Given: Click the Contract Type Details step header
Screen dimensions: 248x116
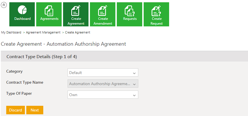Looking at the screenshot, I should 42,57.
